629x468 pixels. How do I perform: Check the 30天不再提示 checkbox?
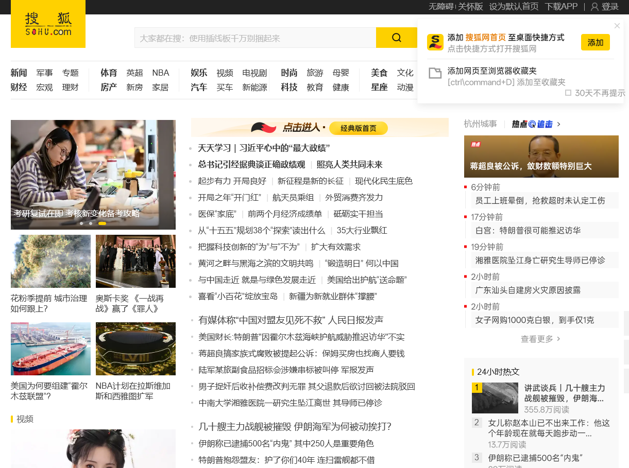tap(568, 93)
